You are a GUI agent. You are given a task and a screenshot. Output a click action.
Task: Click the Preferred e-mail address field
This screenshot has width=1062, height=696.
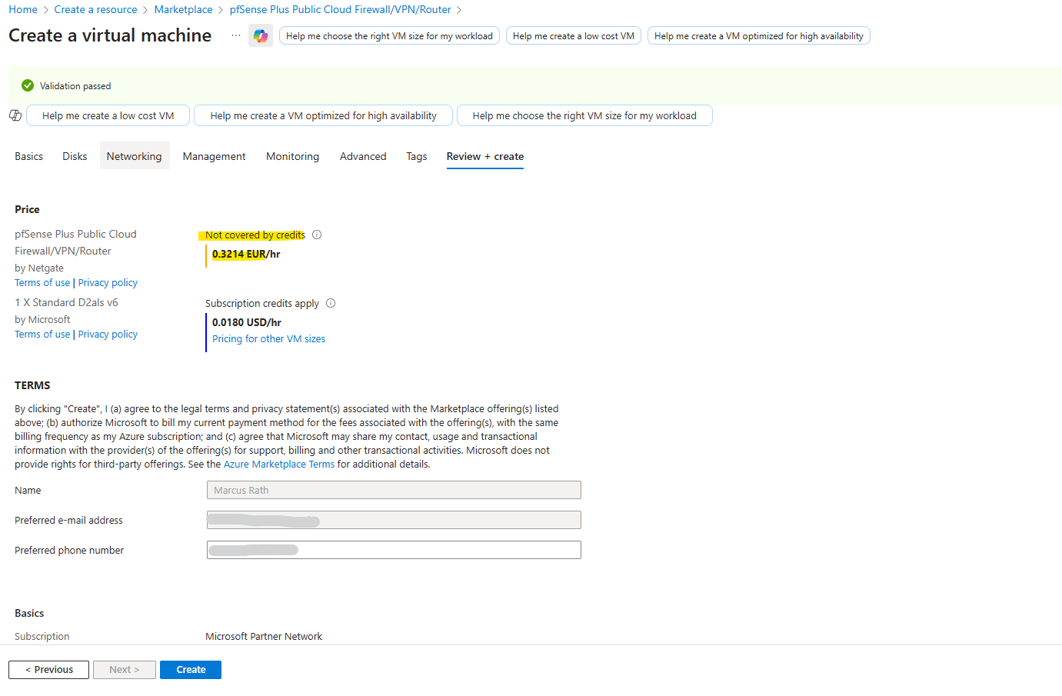coord(394,520)
